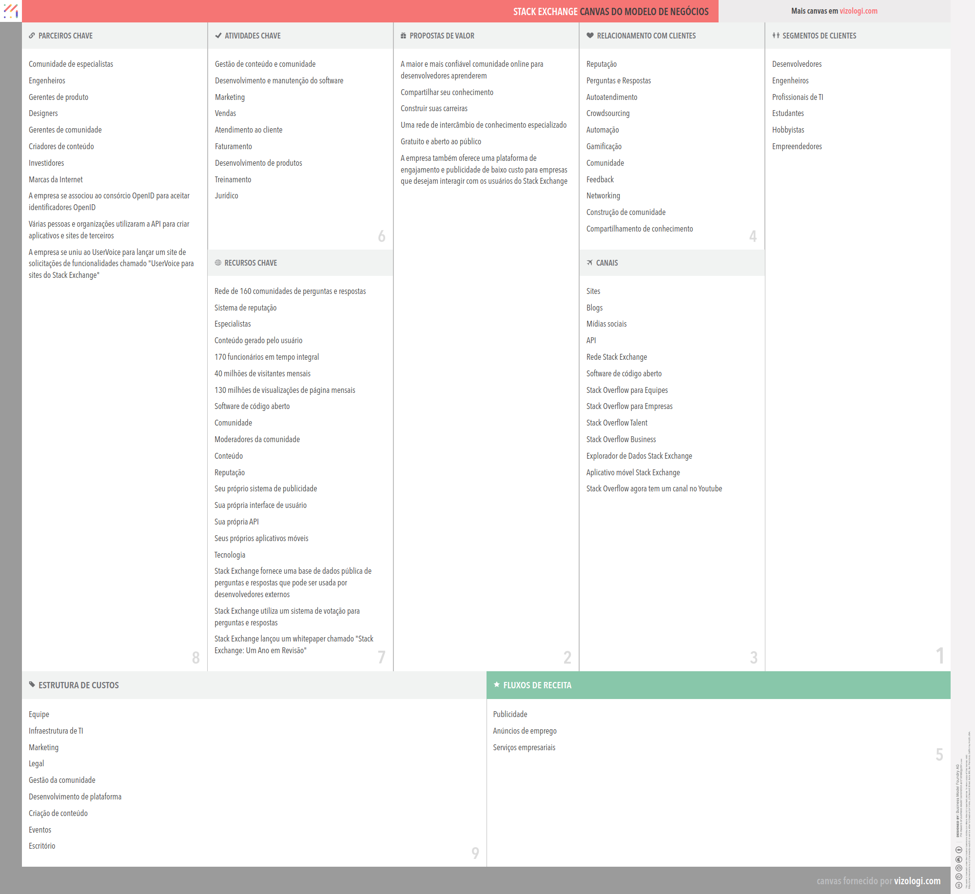Click the vizologi logo in the top-left corner
This screenshot has height=894, width=975.
(12, 11)
